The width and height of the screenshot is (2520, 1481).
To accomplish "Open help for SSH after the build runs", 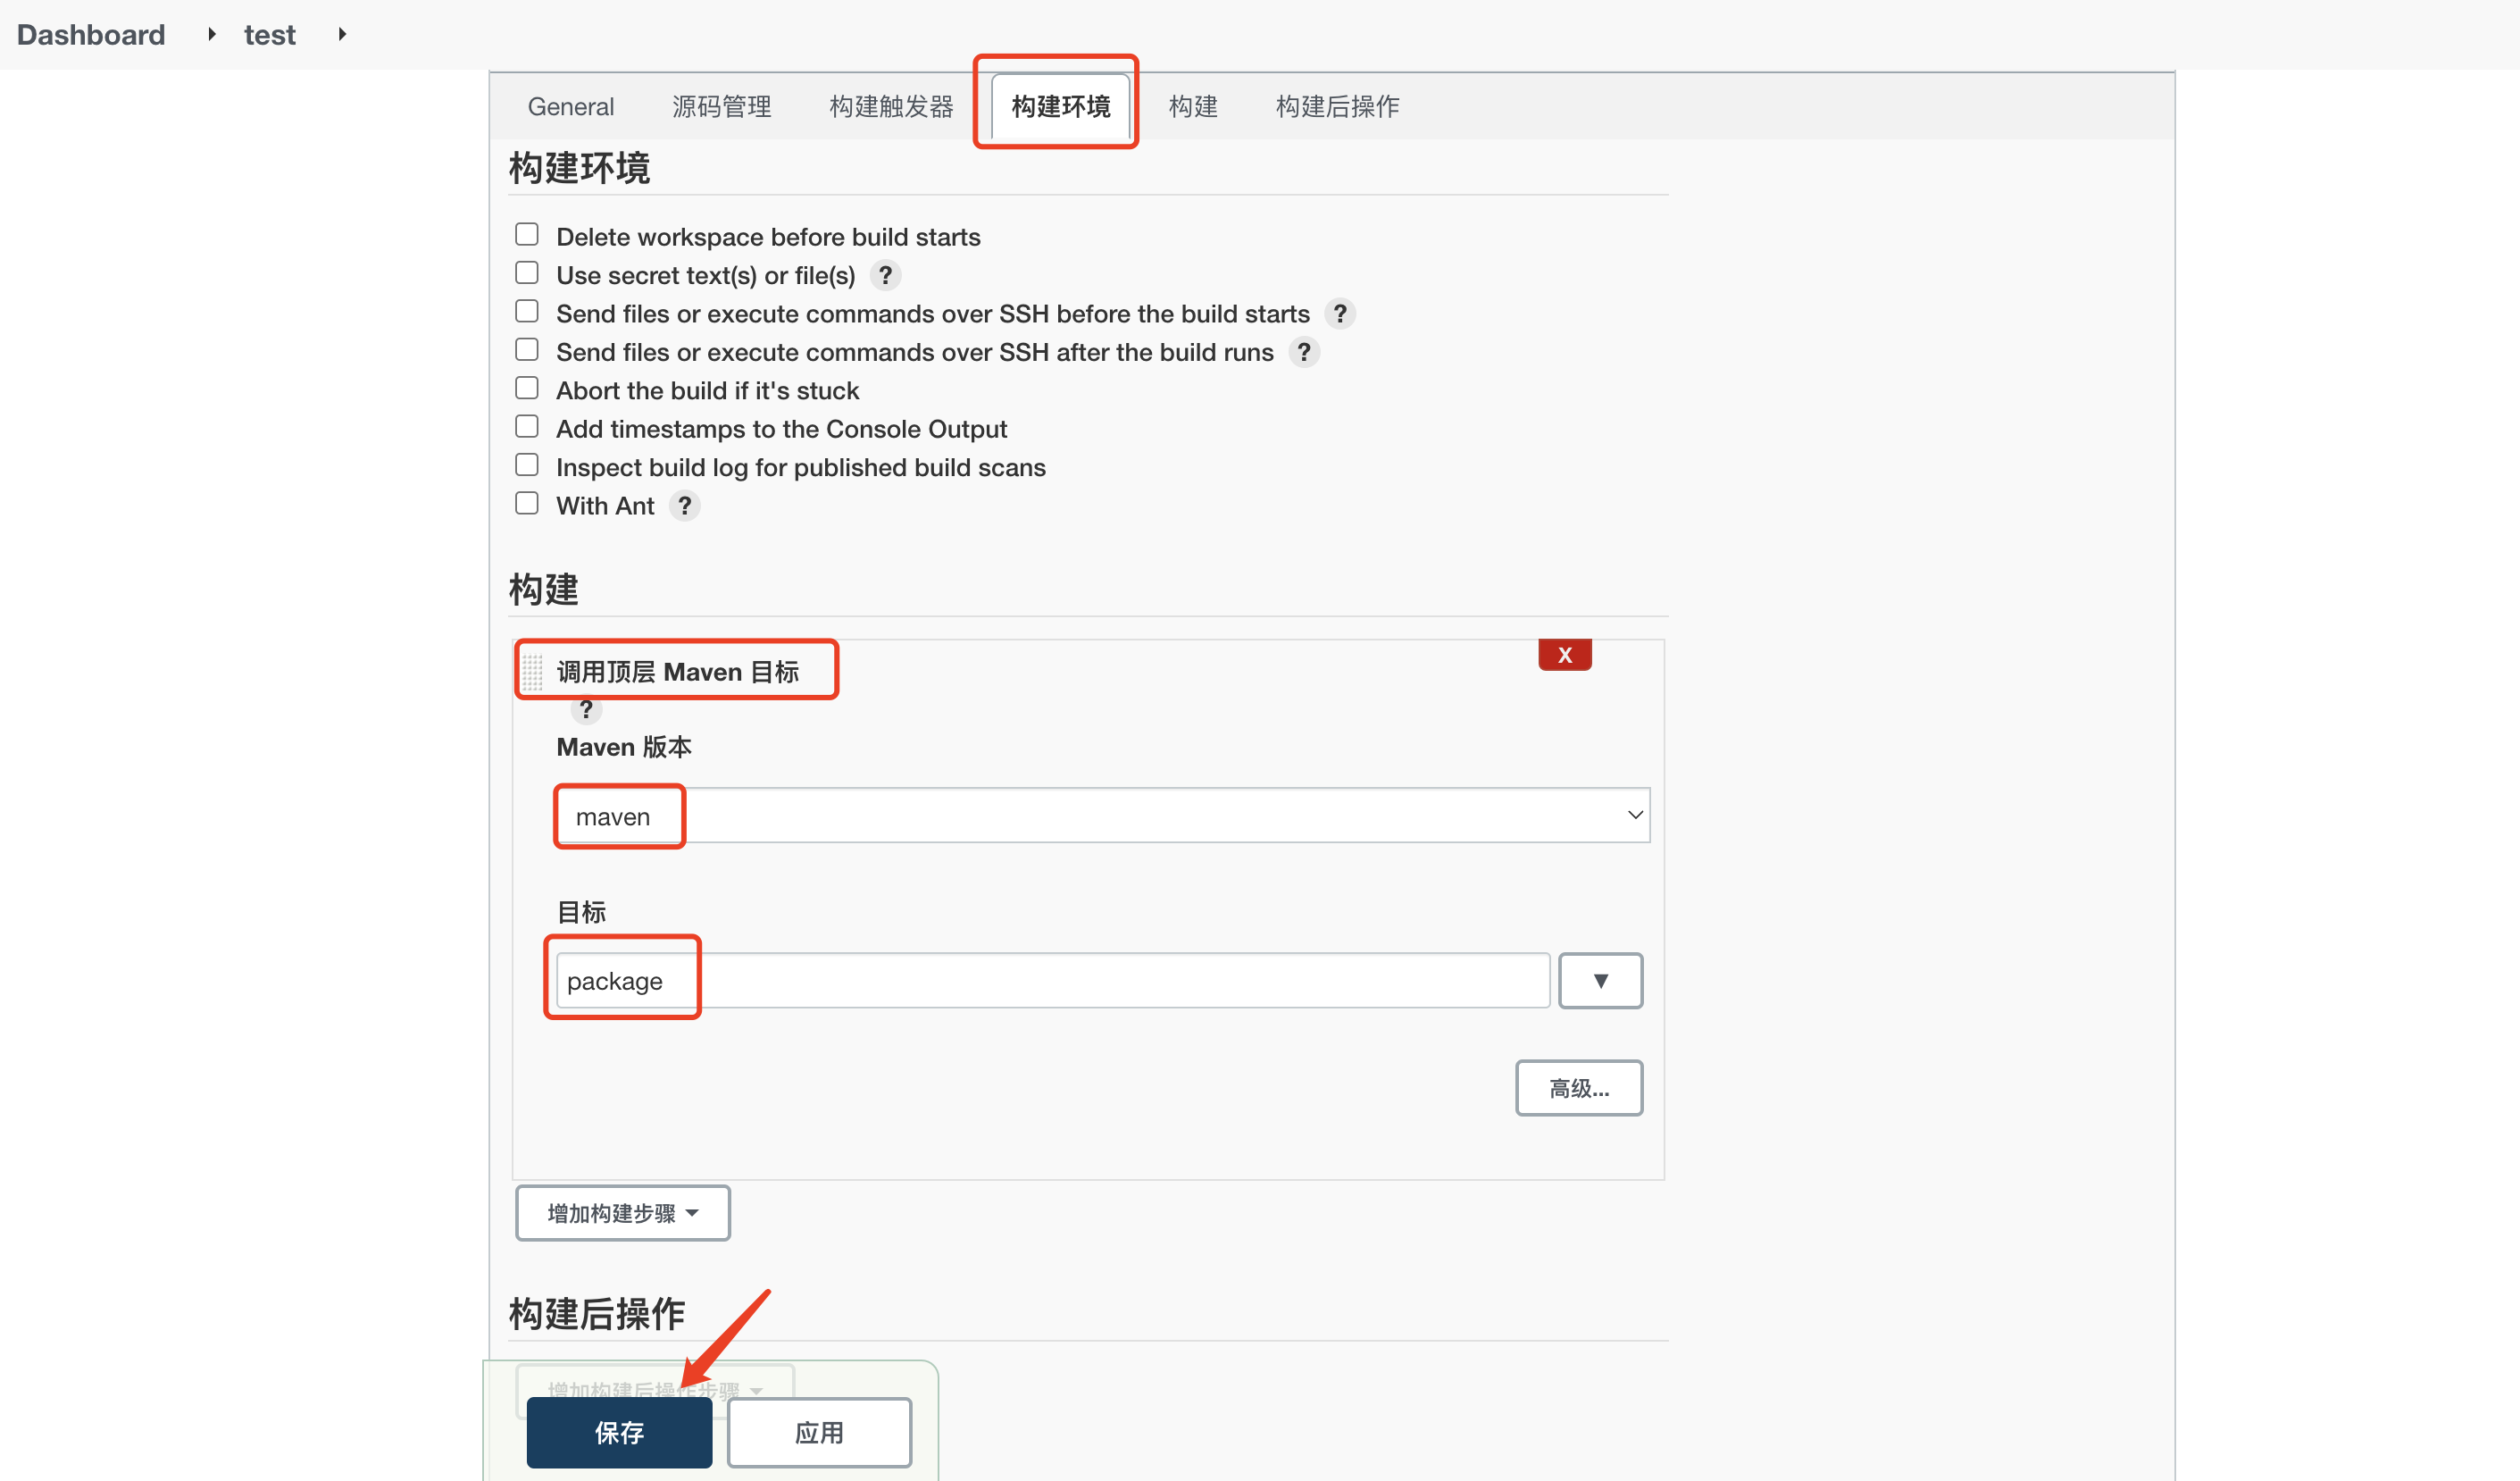I will pos(1304,352).
